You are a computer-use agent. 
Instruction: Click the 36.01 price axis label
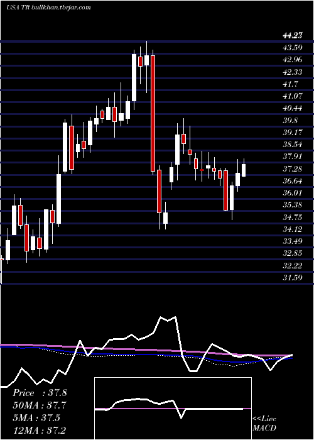click(x=293, y=193)
